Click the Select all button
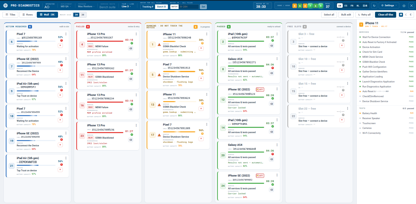The width and height of the screenshot is (416, 204). pos(329,15)
